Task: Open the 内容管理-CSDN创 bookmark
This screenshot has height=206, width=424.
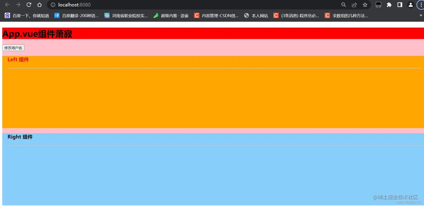Action: click(x=216, y=16)
